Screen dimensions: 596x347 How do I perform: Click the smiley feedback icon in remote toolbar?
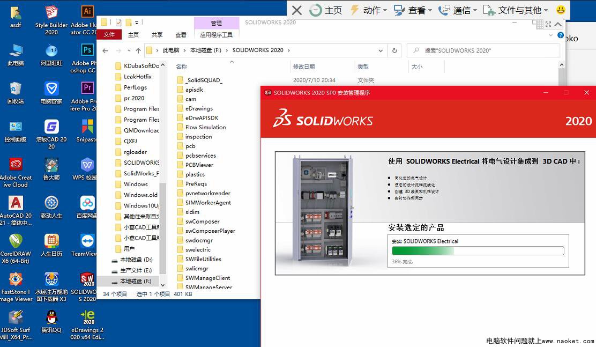tap(561, 10)
